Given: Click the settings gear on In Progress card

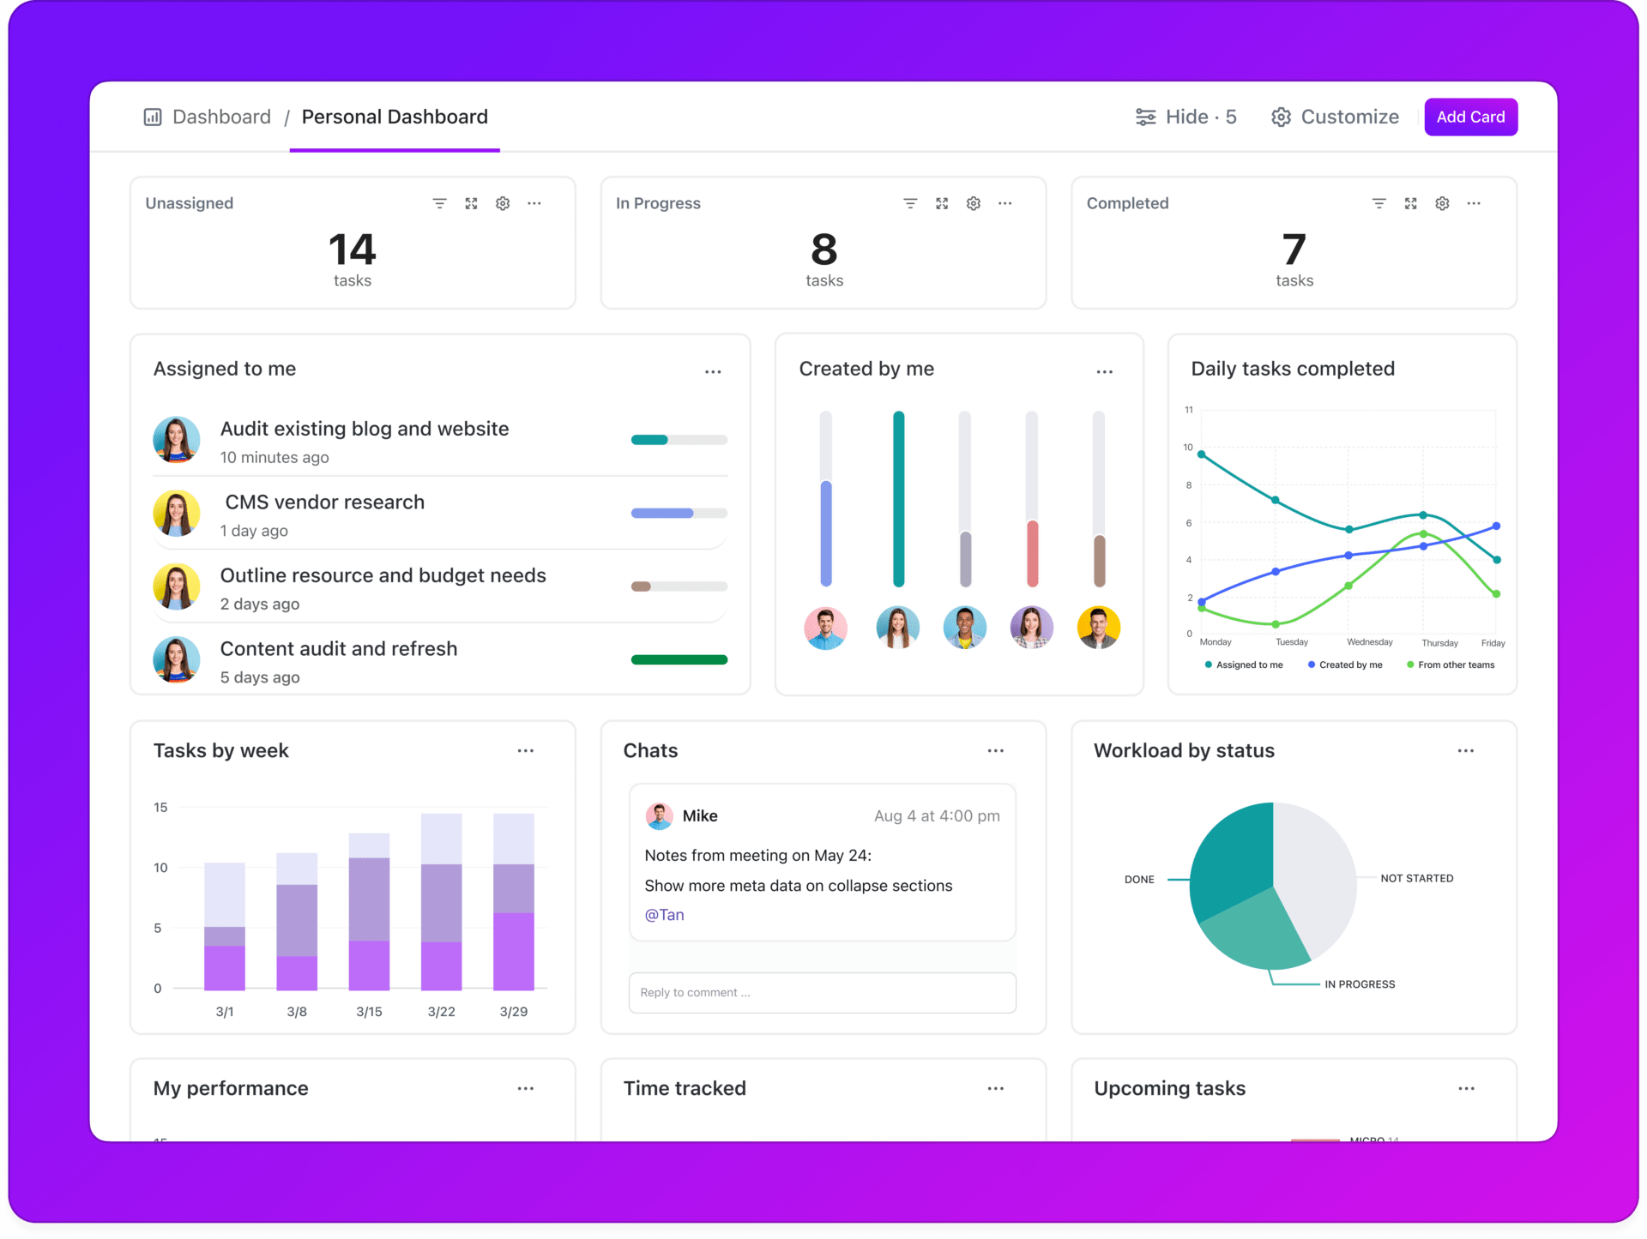Looking at the screenshot, I should (973, 203).
